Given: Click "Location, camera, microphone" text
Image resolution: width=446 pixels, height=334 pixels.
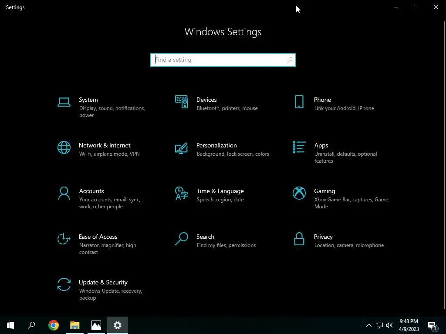Looking at the screenshot, I should 349,245.
